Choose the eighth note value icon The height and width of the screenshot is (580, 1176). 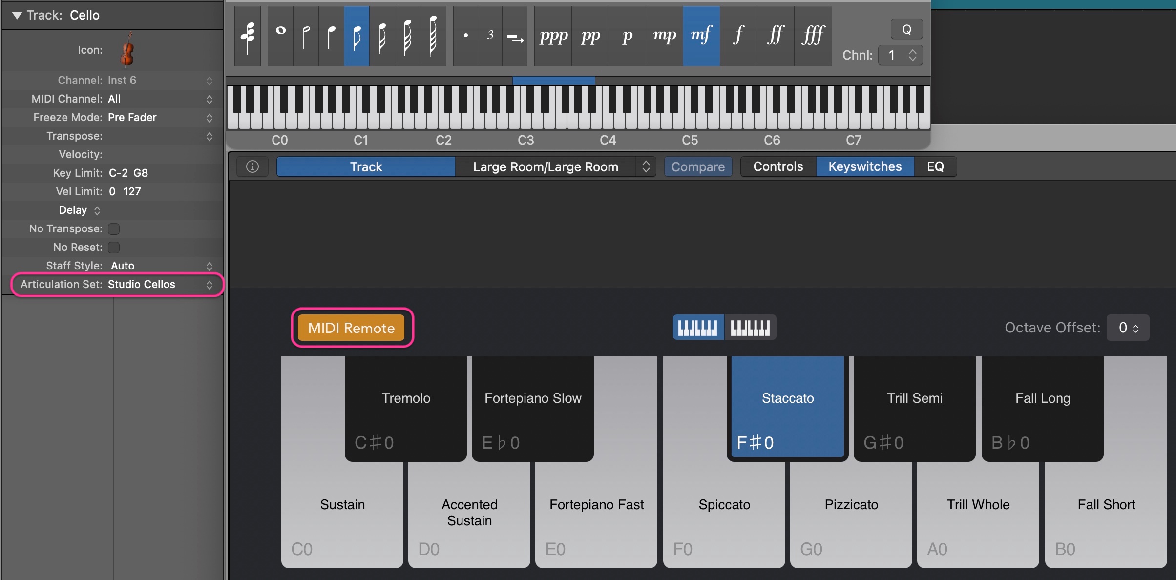(x=357, y=36)
